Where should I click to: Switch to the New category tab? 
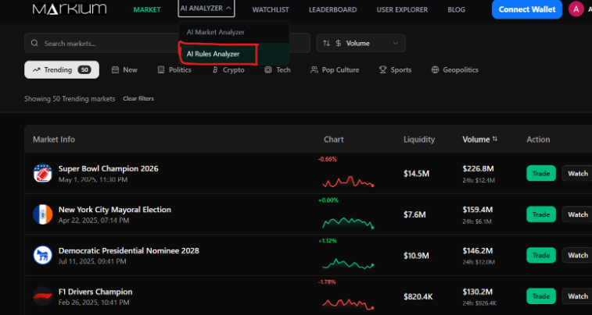[124, 70]
